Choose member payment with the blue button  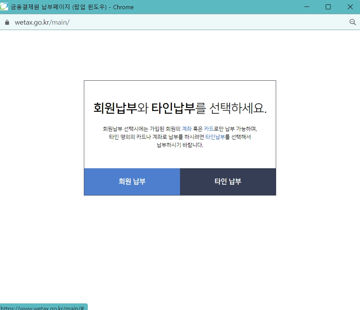click(132, 182)
